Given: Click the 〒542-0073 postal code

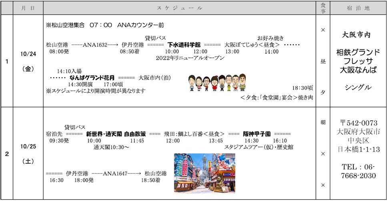Looking at the screenshot, I should point(357,123).
